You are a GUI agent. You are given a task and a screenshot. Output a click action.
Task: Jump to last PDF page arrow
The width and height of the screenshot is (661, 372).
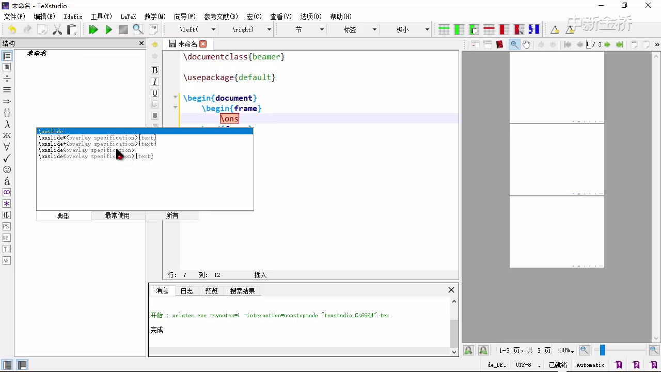(619, 44)
